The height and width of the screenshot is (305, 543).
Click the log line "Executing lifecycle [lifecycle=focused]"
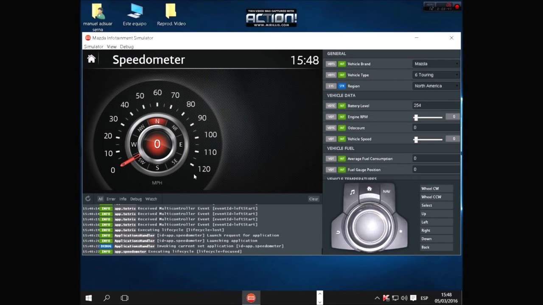pos(195,252)
